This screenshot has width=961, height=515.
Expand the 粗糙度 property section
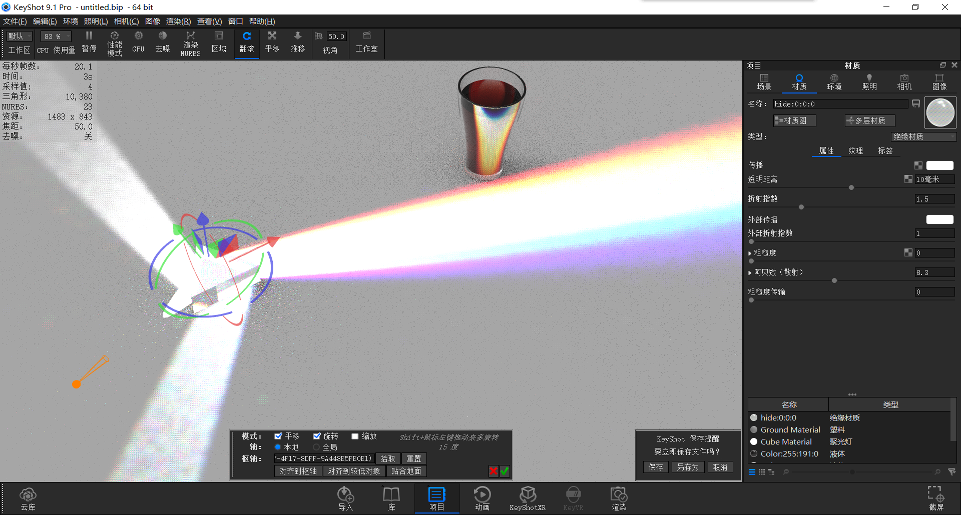point(751,252)
